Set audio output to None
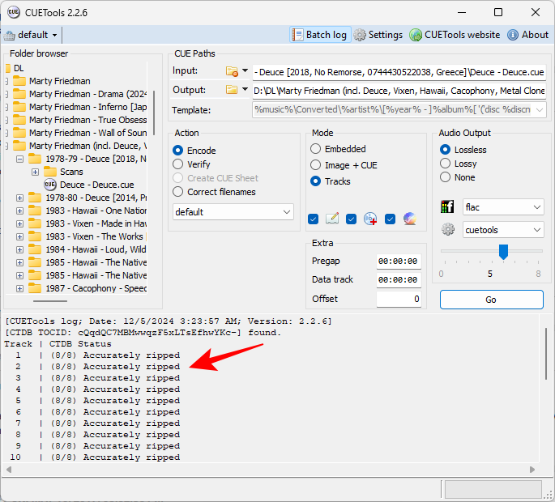555x502 pixels. click(x=445, y=177)
